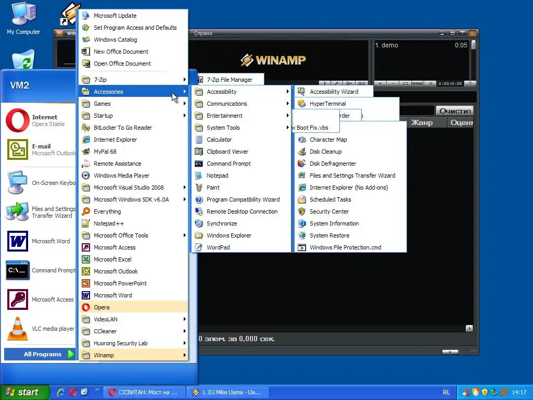
Task: Open Paint
Action: 242,187
